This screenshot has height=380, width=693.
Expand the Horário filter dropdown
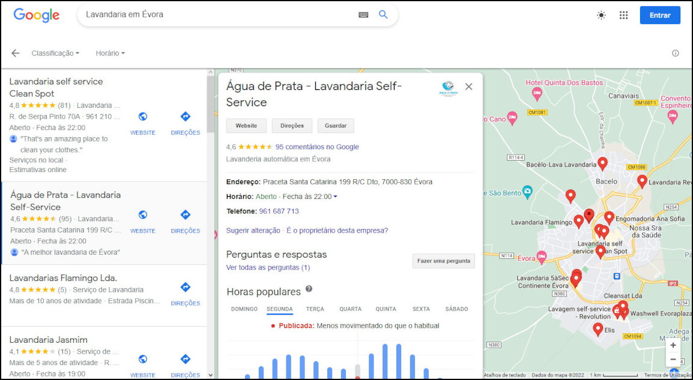tap(110, 53)
